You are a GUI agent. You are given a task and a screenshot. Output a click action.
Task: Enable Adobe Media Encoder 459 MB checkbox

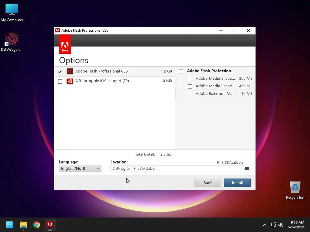(x=190, y=86)
